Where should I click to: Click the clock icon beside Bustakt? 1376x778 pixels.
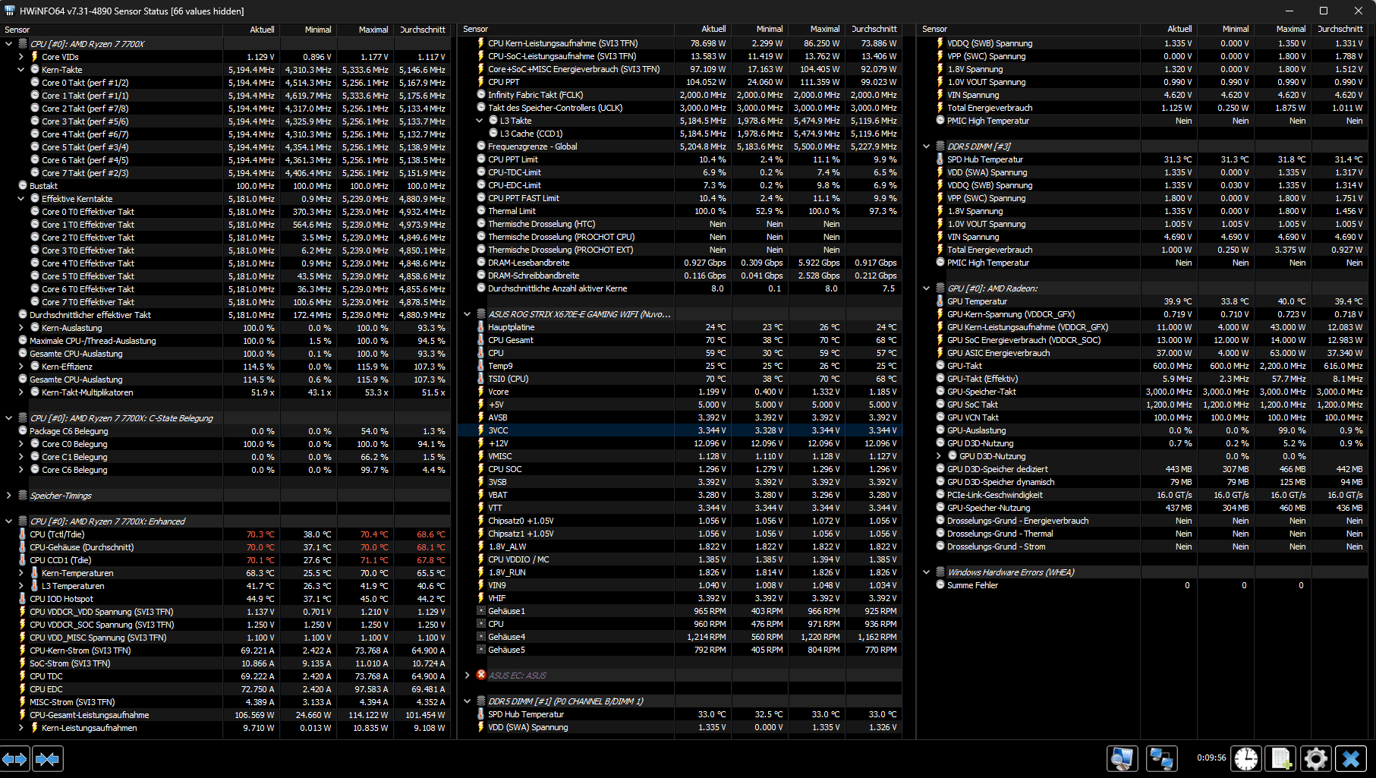click(x=23, y=186)
